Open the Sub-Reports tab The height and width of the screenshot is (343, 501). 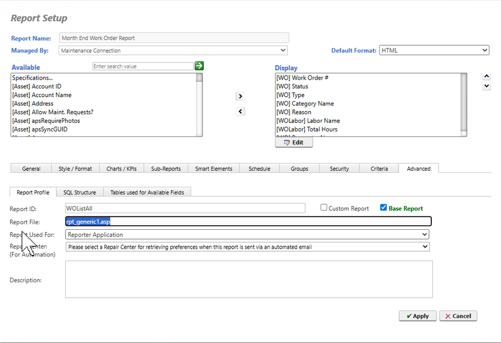coord(166,168)
